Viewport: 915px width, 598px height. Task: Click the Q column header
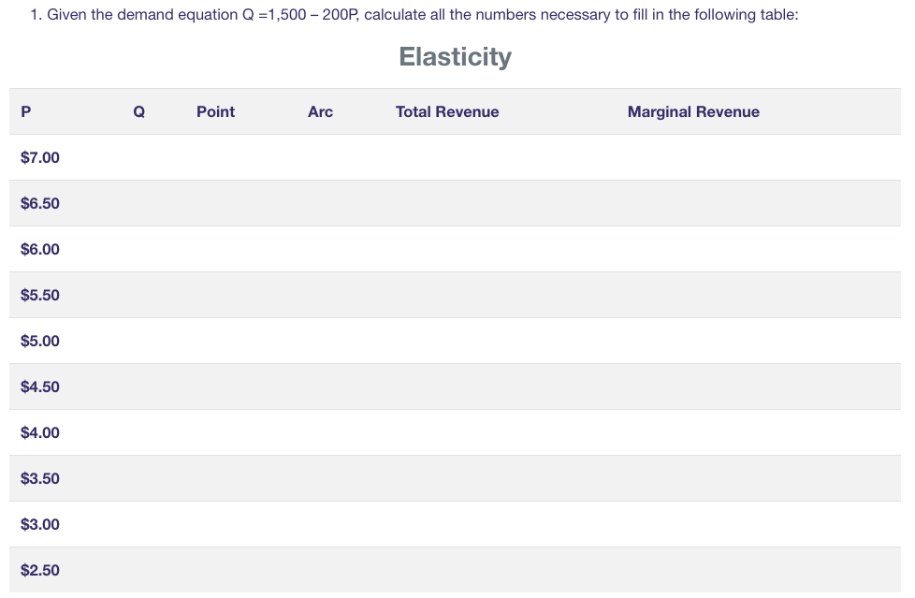(x=138, y=111)
